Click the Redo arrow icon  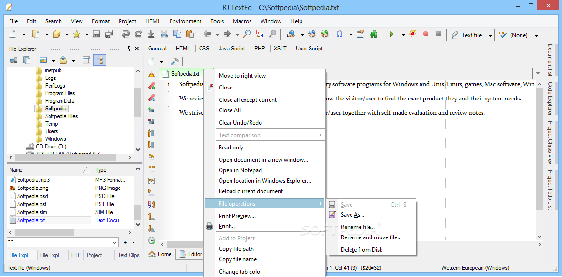138,34
